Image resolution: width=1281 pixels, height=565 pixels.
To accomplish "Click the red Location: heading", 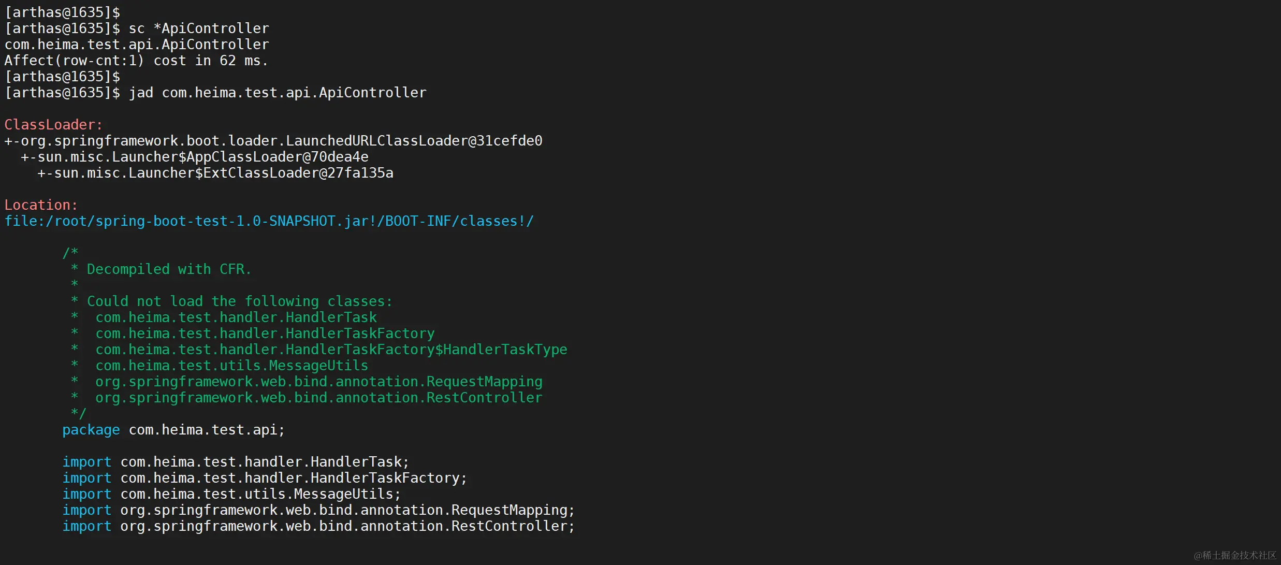I will point(41,205).
